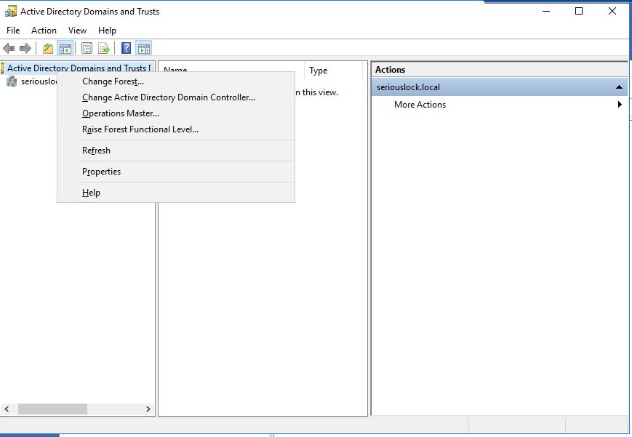Click More Actions in the Actions pane

coord(420,105)
